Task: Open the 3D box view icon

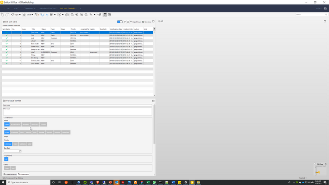Action: tap(59, 15)
